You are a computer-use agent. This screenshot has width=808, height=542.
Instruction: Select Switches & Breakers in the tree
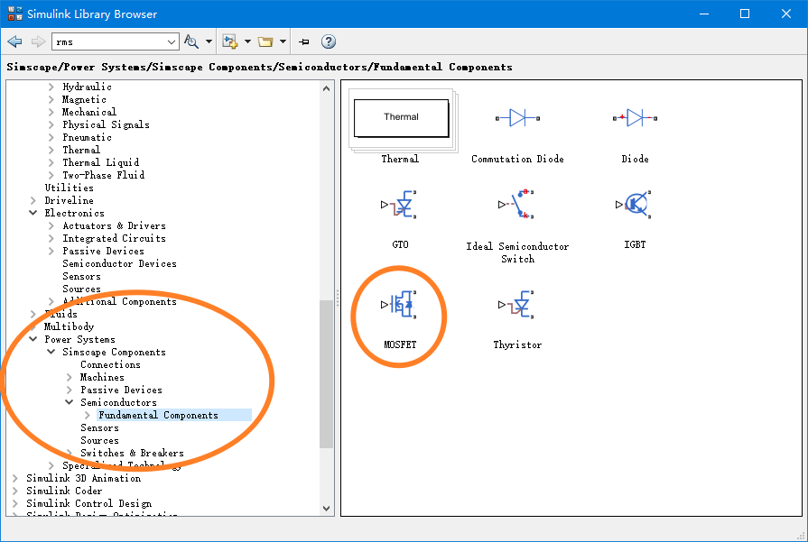(x=132, y=453)
